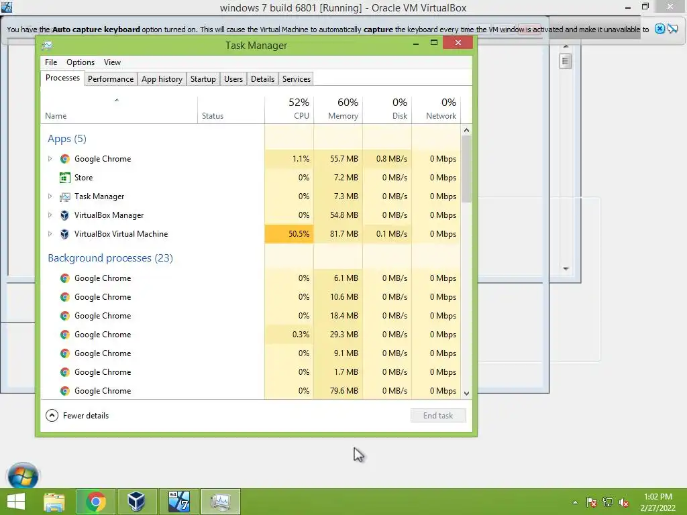The height and width of the screenshot is (515, 687).
Task: Sort by the Name column header
Action: coord(119,109)
